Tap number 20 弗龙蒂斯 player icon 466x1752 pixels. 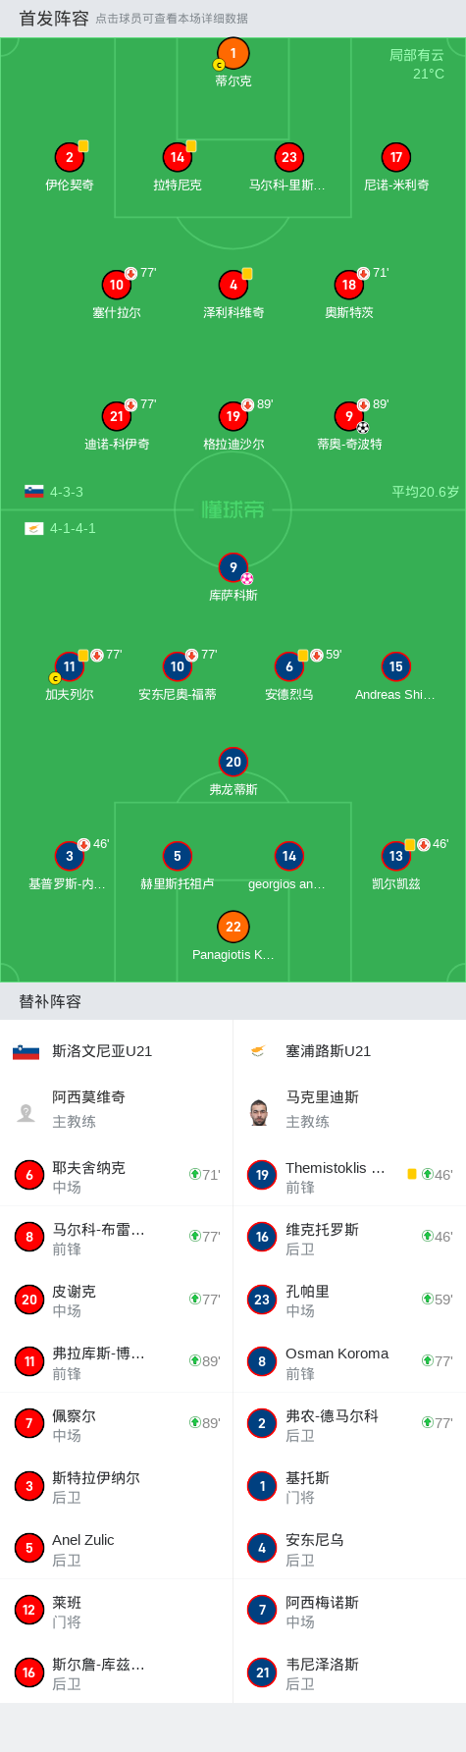point(233,762)
